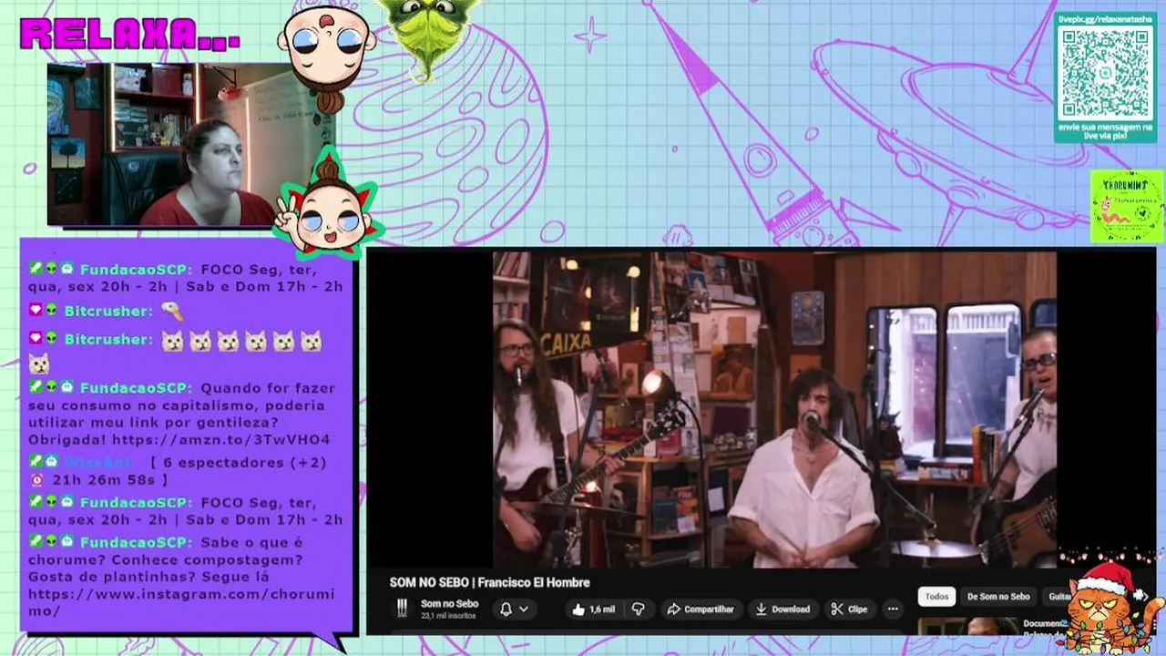
Task: Click the dislike thumbs-down button
Action: pos(639,609)
